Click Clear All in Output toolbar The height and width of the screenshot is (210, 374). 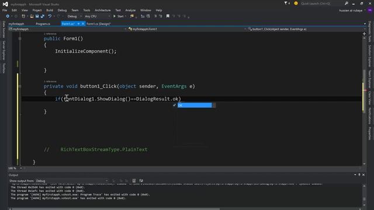(134, 181)
